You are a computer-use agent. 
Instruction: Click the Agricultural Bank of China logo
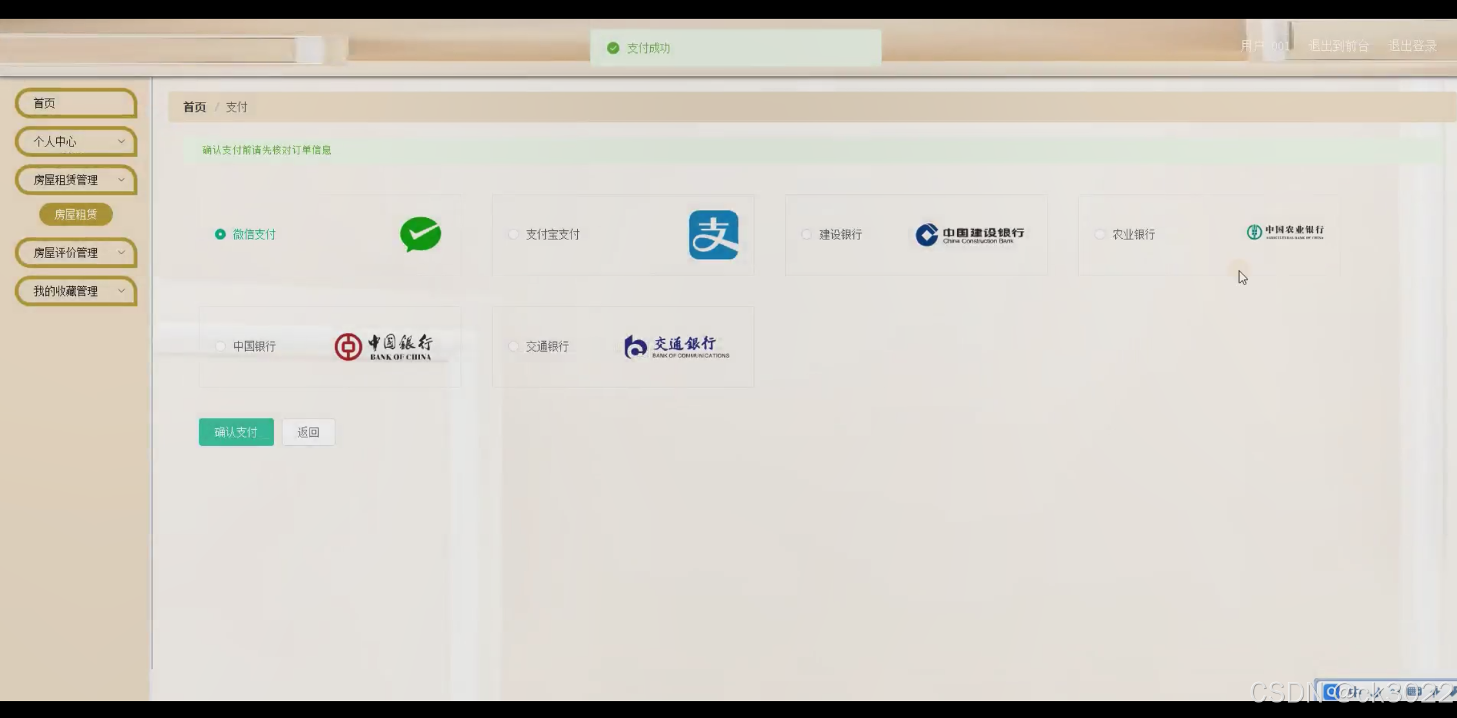pos(1285,232)
